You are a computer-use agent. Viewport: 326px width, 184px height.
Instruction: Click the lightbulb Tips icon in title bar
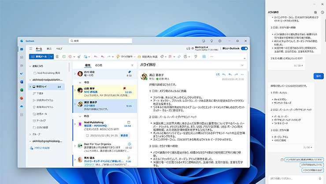point(211,41)
